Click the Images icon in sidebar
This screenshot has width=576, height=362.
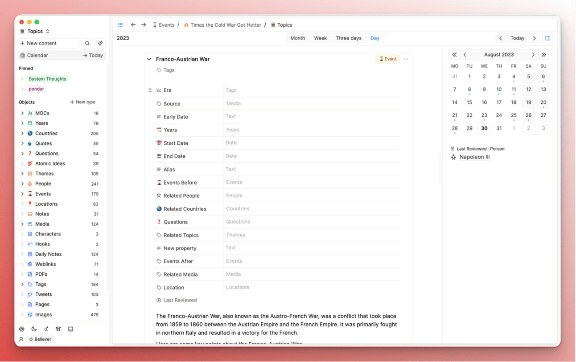(30, 315)
